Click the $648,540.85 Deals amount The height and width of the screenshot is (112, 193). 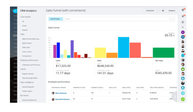[x=105, y=66]
